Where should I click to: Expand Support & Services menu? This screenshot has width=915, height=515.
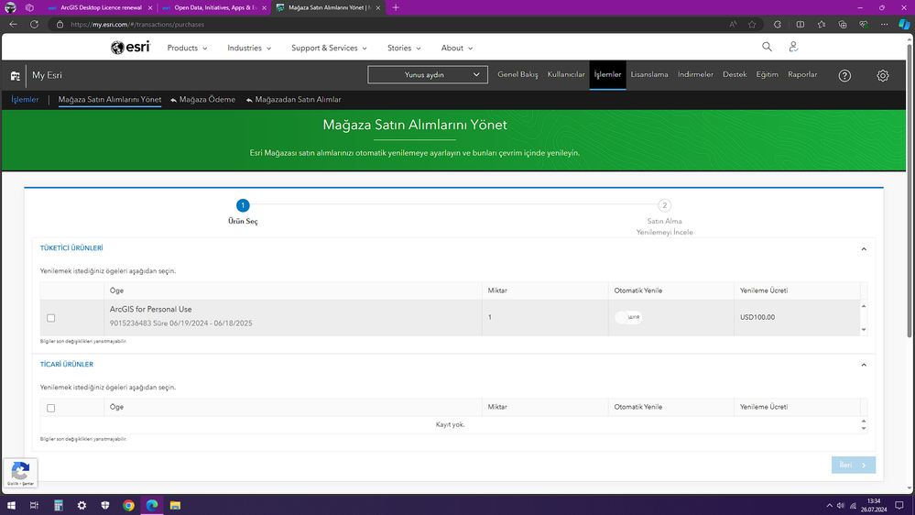(x=329, y=48)
